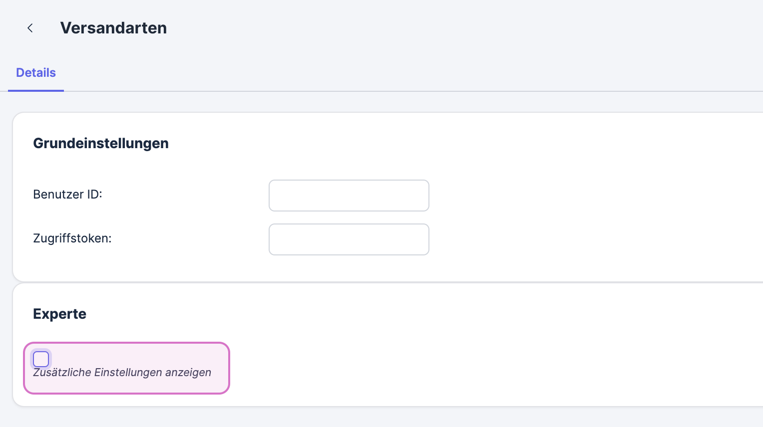Click into the Benutzer ID input field
This screenshot has width=763, height=427.
click(x=349, y=196)
